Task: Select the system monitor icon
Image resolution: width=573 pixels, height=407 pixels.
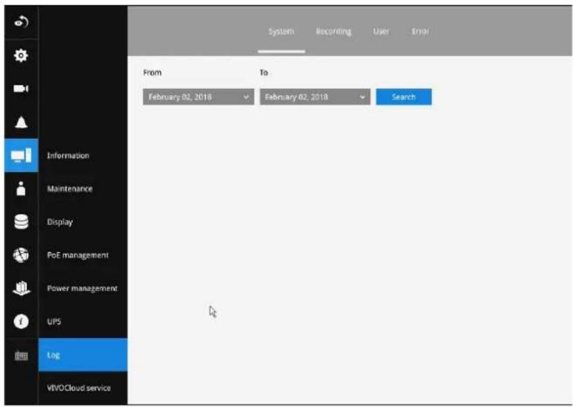Action: click(x=21, y=155)
